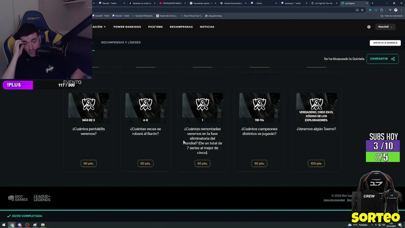Open the tvandeR - Twitch bookmark
Viewport: 405px width, 228px height.
[101, 16]
